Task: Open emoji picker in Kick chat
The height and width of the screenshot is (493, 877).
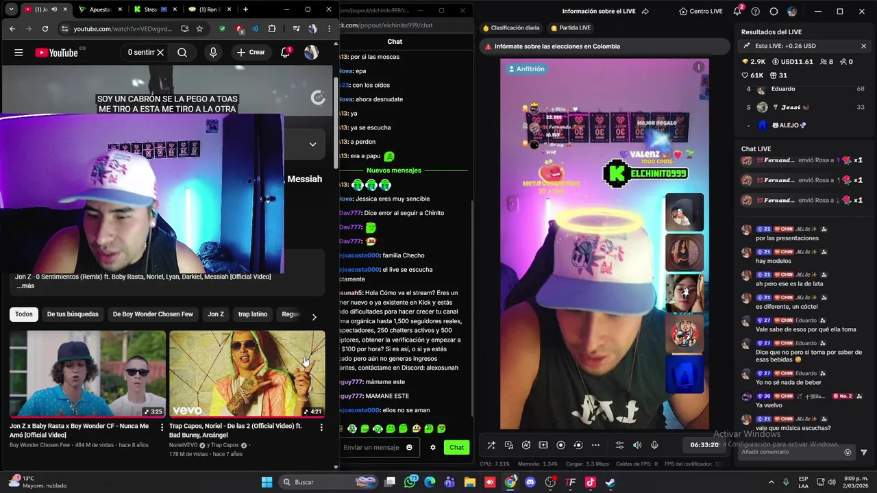Action: [x=410, y=447]
